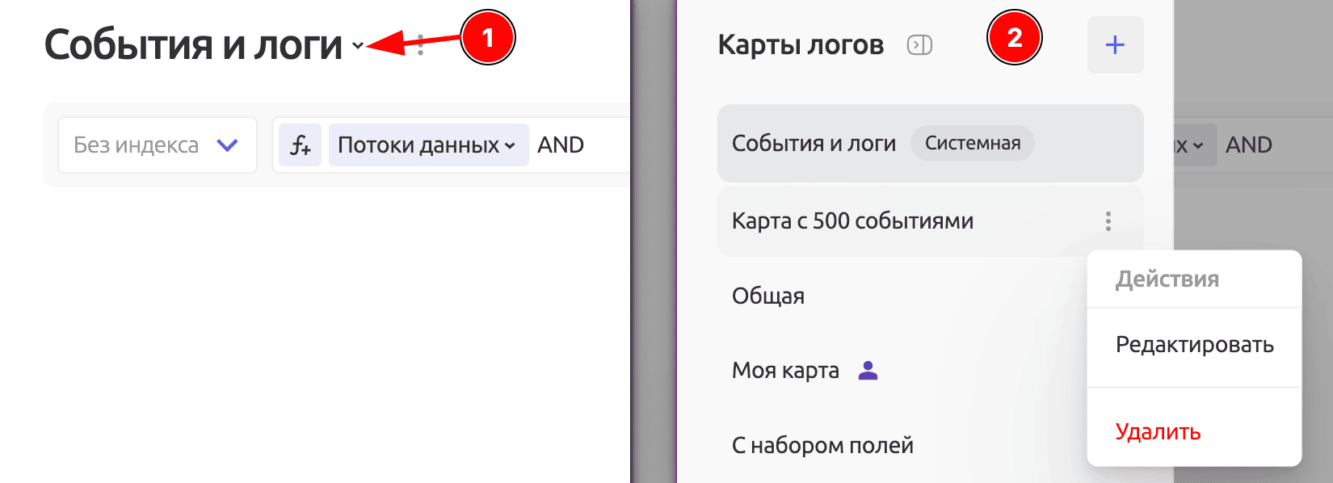1333x483 pixels.
Task: Open the "Моя карта" log map
Action: tap(785, 371)
